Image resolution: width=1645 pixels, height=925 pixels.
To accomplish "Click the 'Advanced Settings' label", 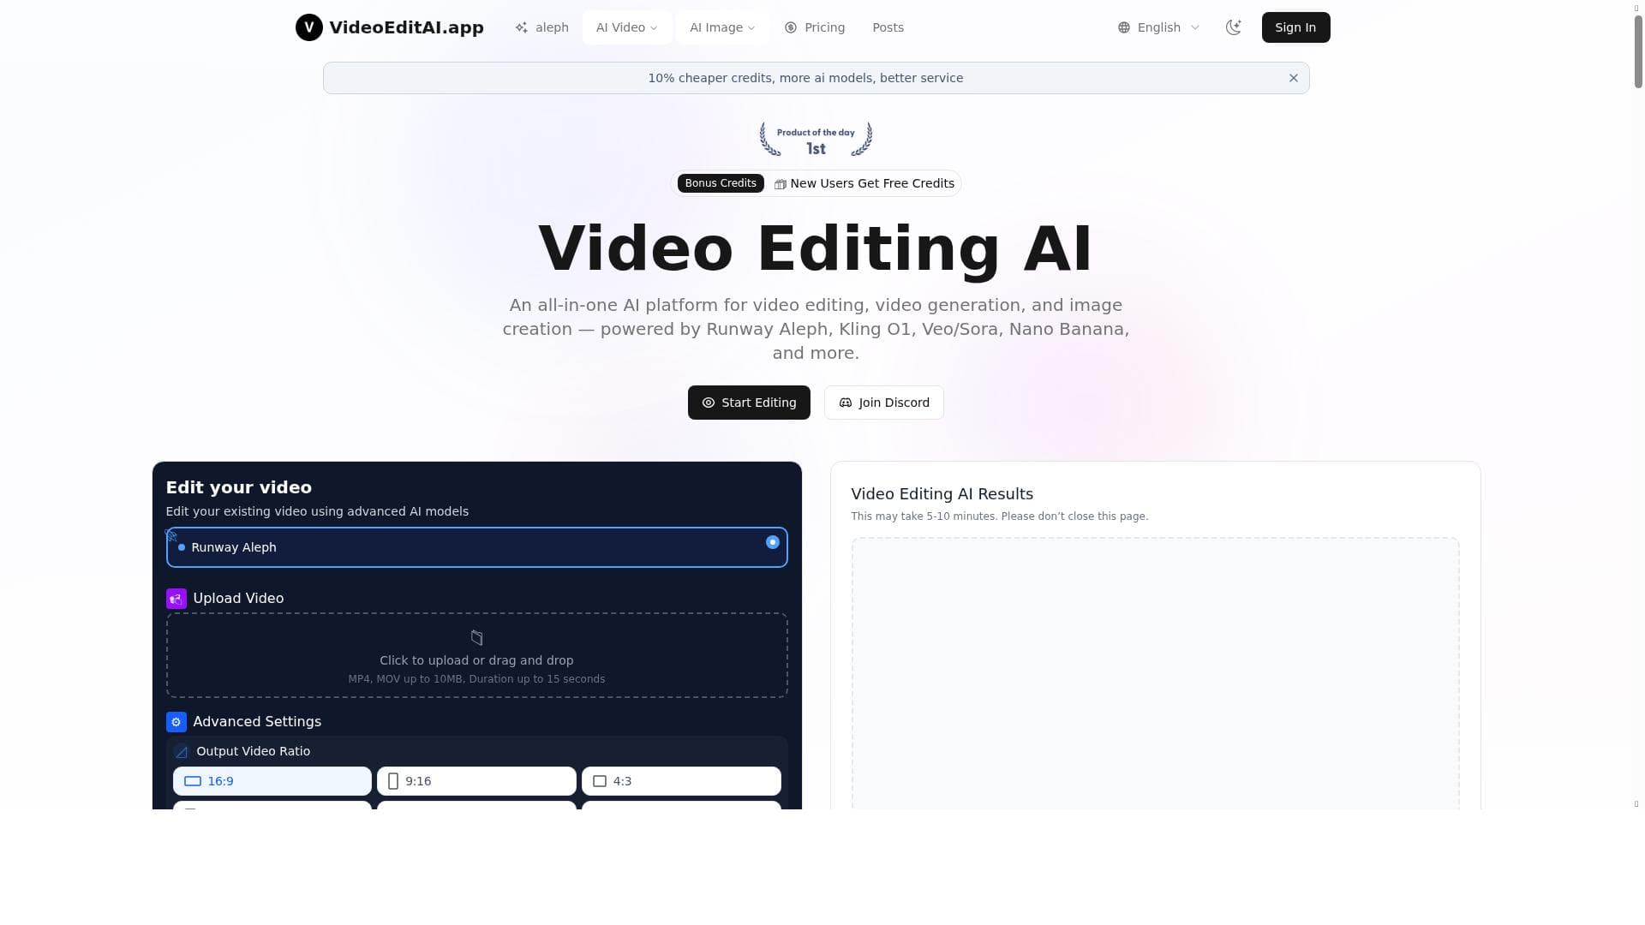I will click(257, 722).
